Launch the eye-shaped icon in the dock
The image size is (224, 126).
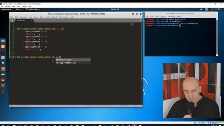coord(3,75)
